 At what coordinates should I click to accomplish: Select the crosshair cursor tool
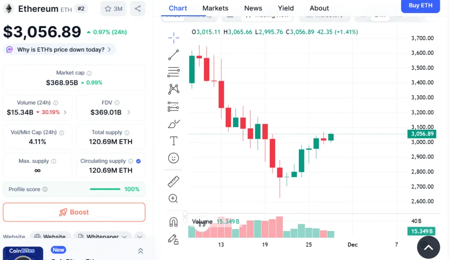[173, 37]
